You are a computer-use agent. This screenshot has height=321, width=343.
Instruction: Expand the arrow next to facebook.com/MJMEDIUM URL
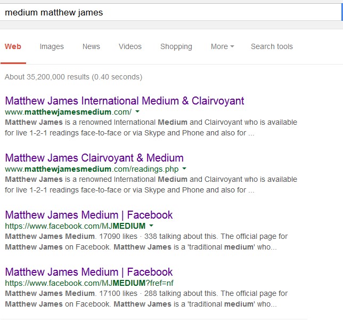[x=151, y=226]
